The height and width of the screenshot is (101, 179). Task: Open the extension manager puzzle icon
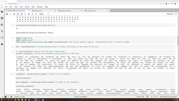coord(2,44)
